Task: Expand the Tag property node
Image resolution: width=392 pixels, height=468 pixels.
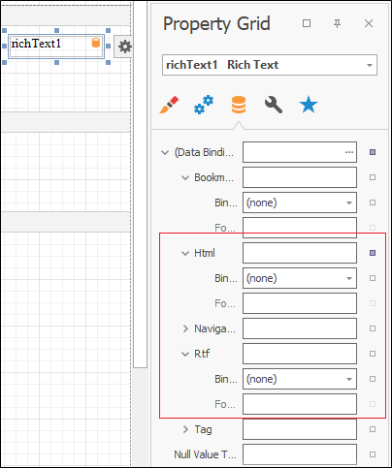Action: pos(185,429)
